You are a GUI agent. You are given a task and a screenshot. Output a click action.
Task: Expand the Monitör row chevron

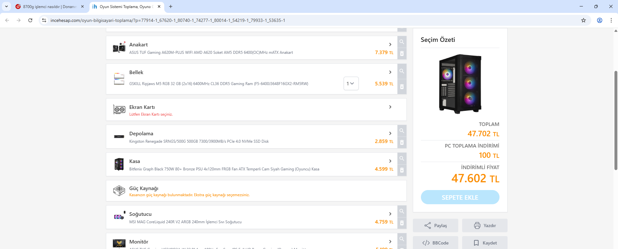point(390,242)
